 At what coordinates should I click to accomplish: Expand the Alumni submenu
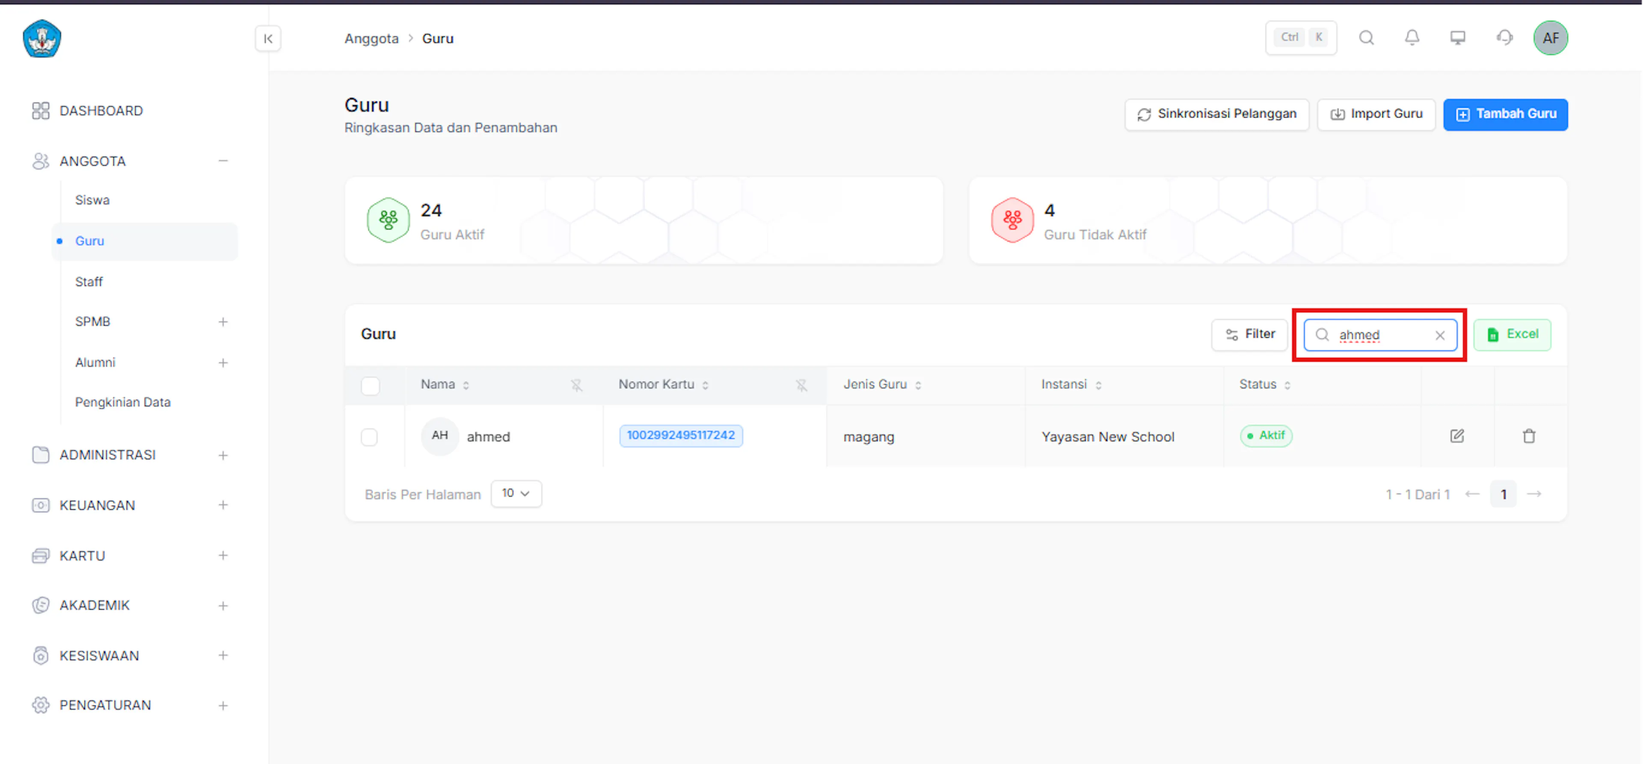[x=222, y=363]
